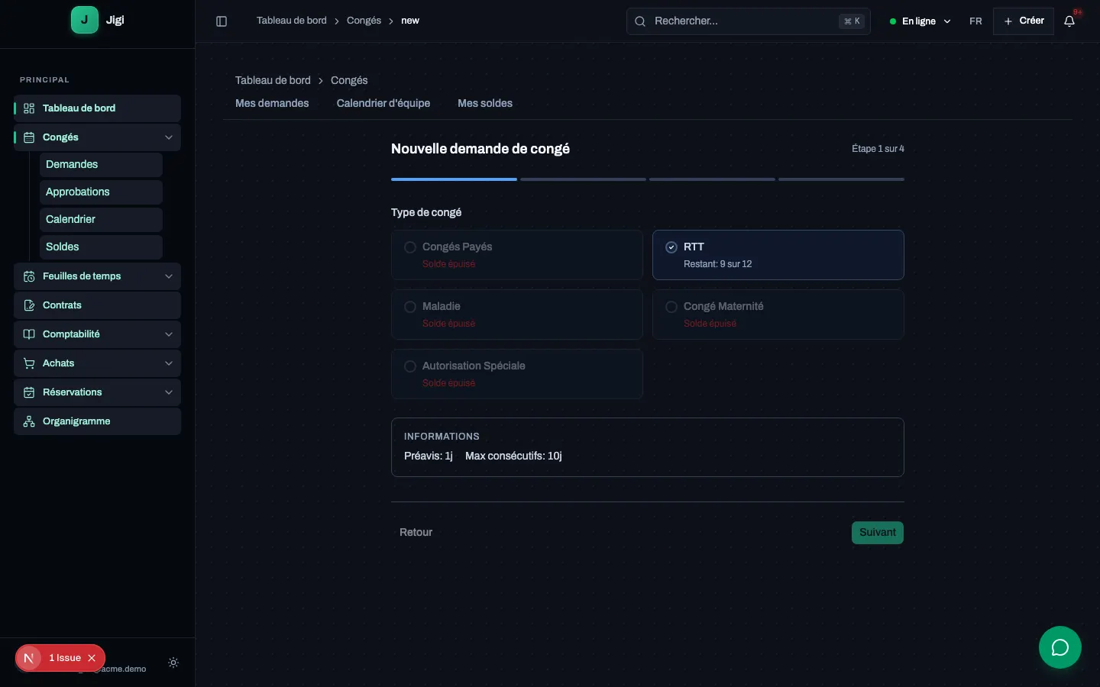Click the Jigi logo avatar
This screenshot has width=1100, height=687.
[85, 21]
